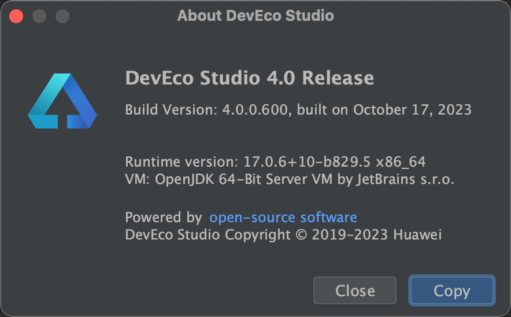The image size is (511, 317).
Task: Click the Powered by label
Action: click(164, 218)
